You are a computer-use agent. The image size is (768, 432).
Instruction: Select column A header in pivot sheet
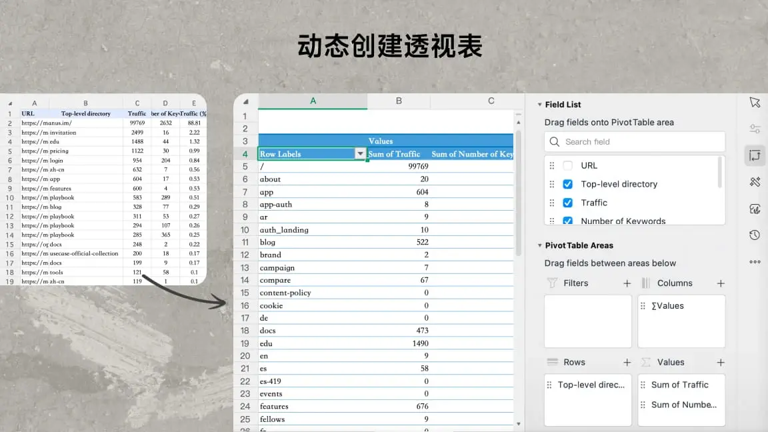point(313,101)
